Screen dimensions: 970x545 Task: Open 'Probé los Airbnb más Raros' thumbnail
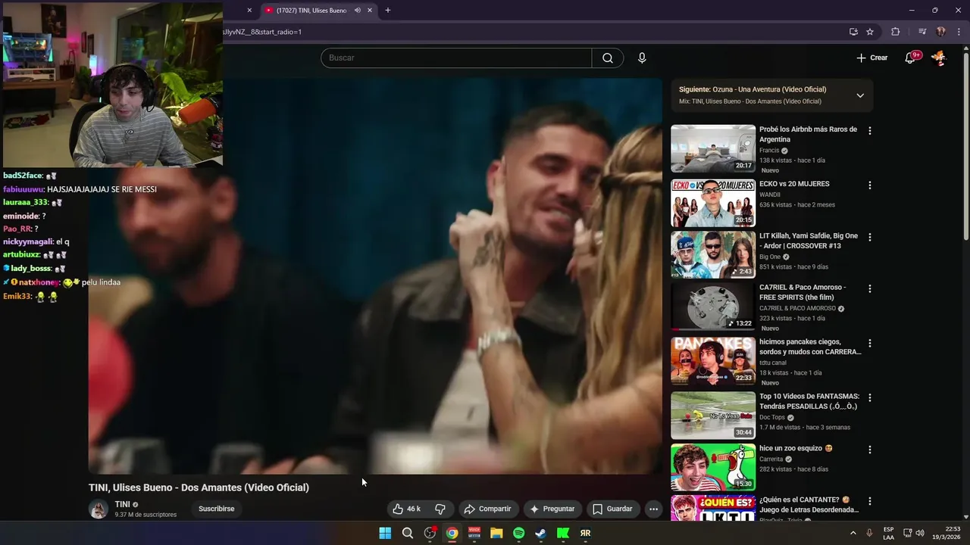pyautogui.click(x=713, y=148)
